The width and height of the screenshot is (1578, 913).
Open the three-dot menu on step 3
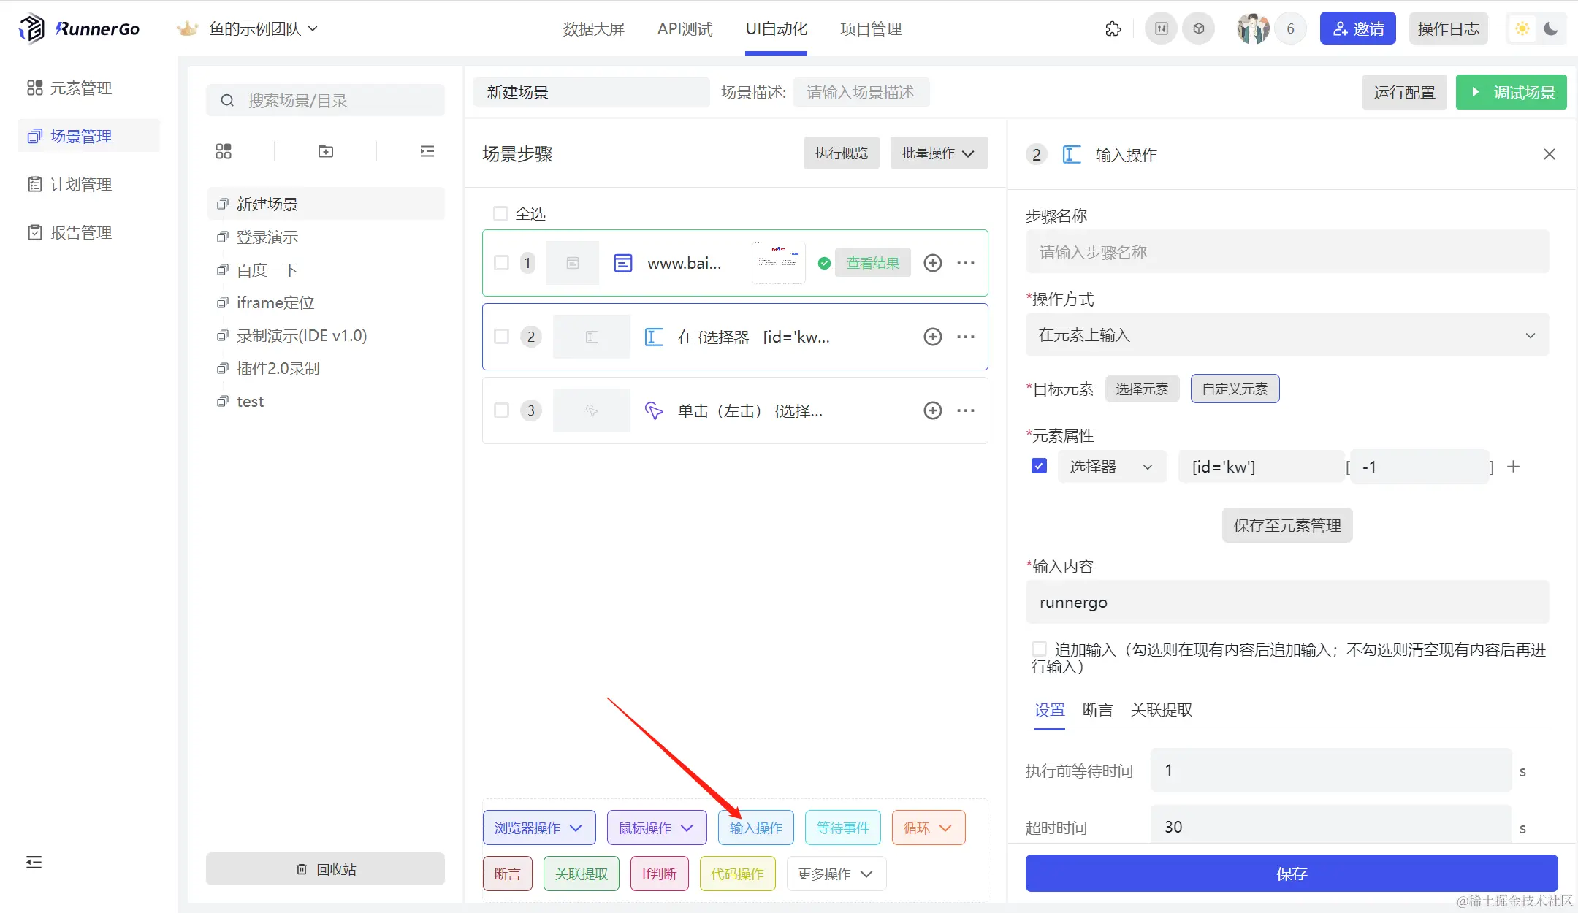(966, 410)
